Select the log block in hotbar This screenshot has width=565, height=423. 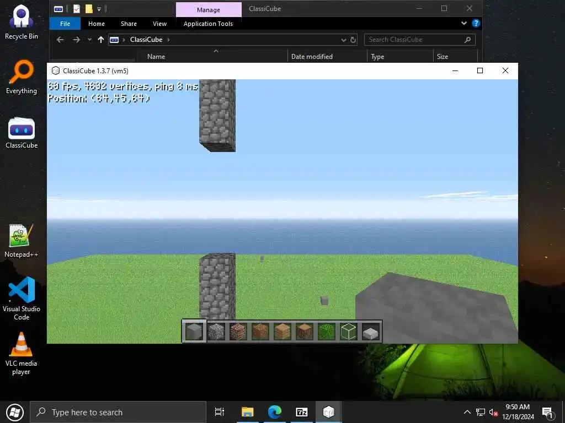(x=304, y=331)
